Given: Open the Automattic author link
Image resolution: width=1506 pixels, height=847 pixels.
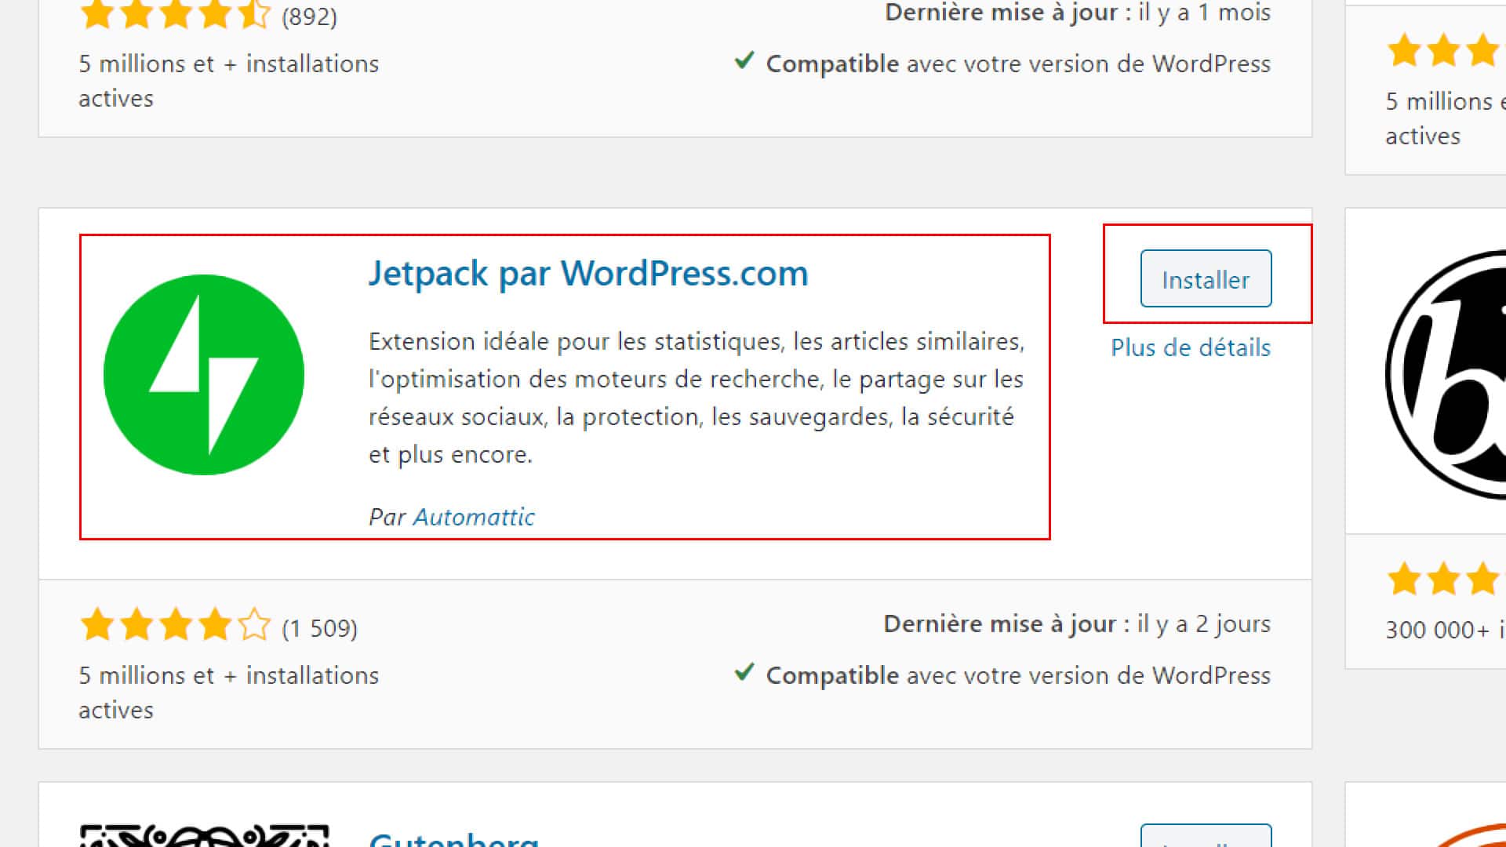Looking at the screenshot, I should click(474, 517).
